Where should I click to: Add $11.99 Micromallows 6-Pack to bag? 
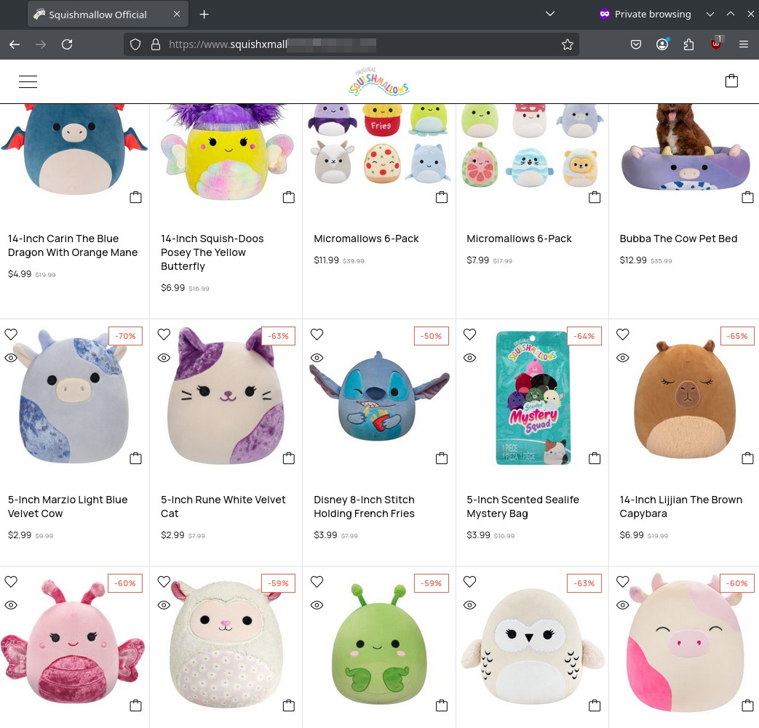442,197
